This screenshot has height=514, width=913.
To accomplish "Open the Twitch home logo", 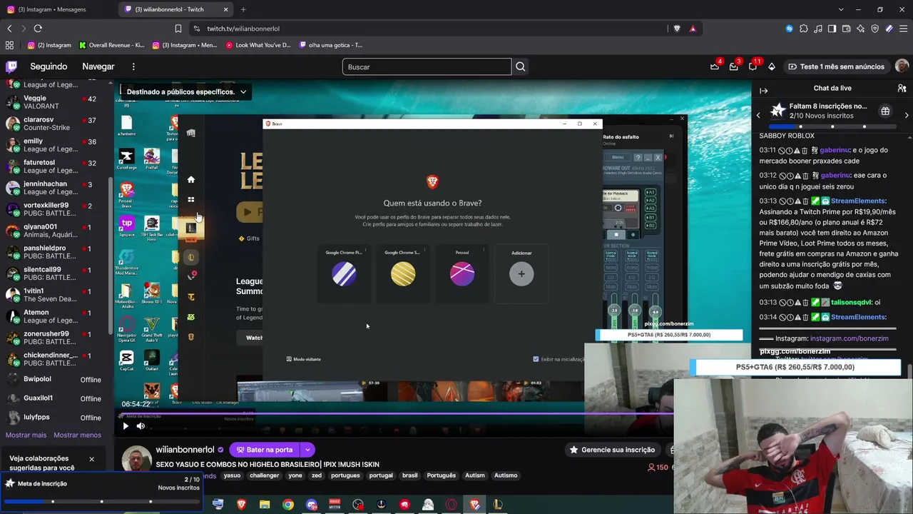I will click(11, 66).
